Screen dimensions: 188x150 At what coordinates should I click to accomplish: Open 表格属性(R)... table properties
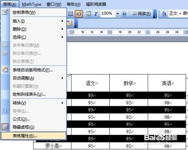point(33,136)
